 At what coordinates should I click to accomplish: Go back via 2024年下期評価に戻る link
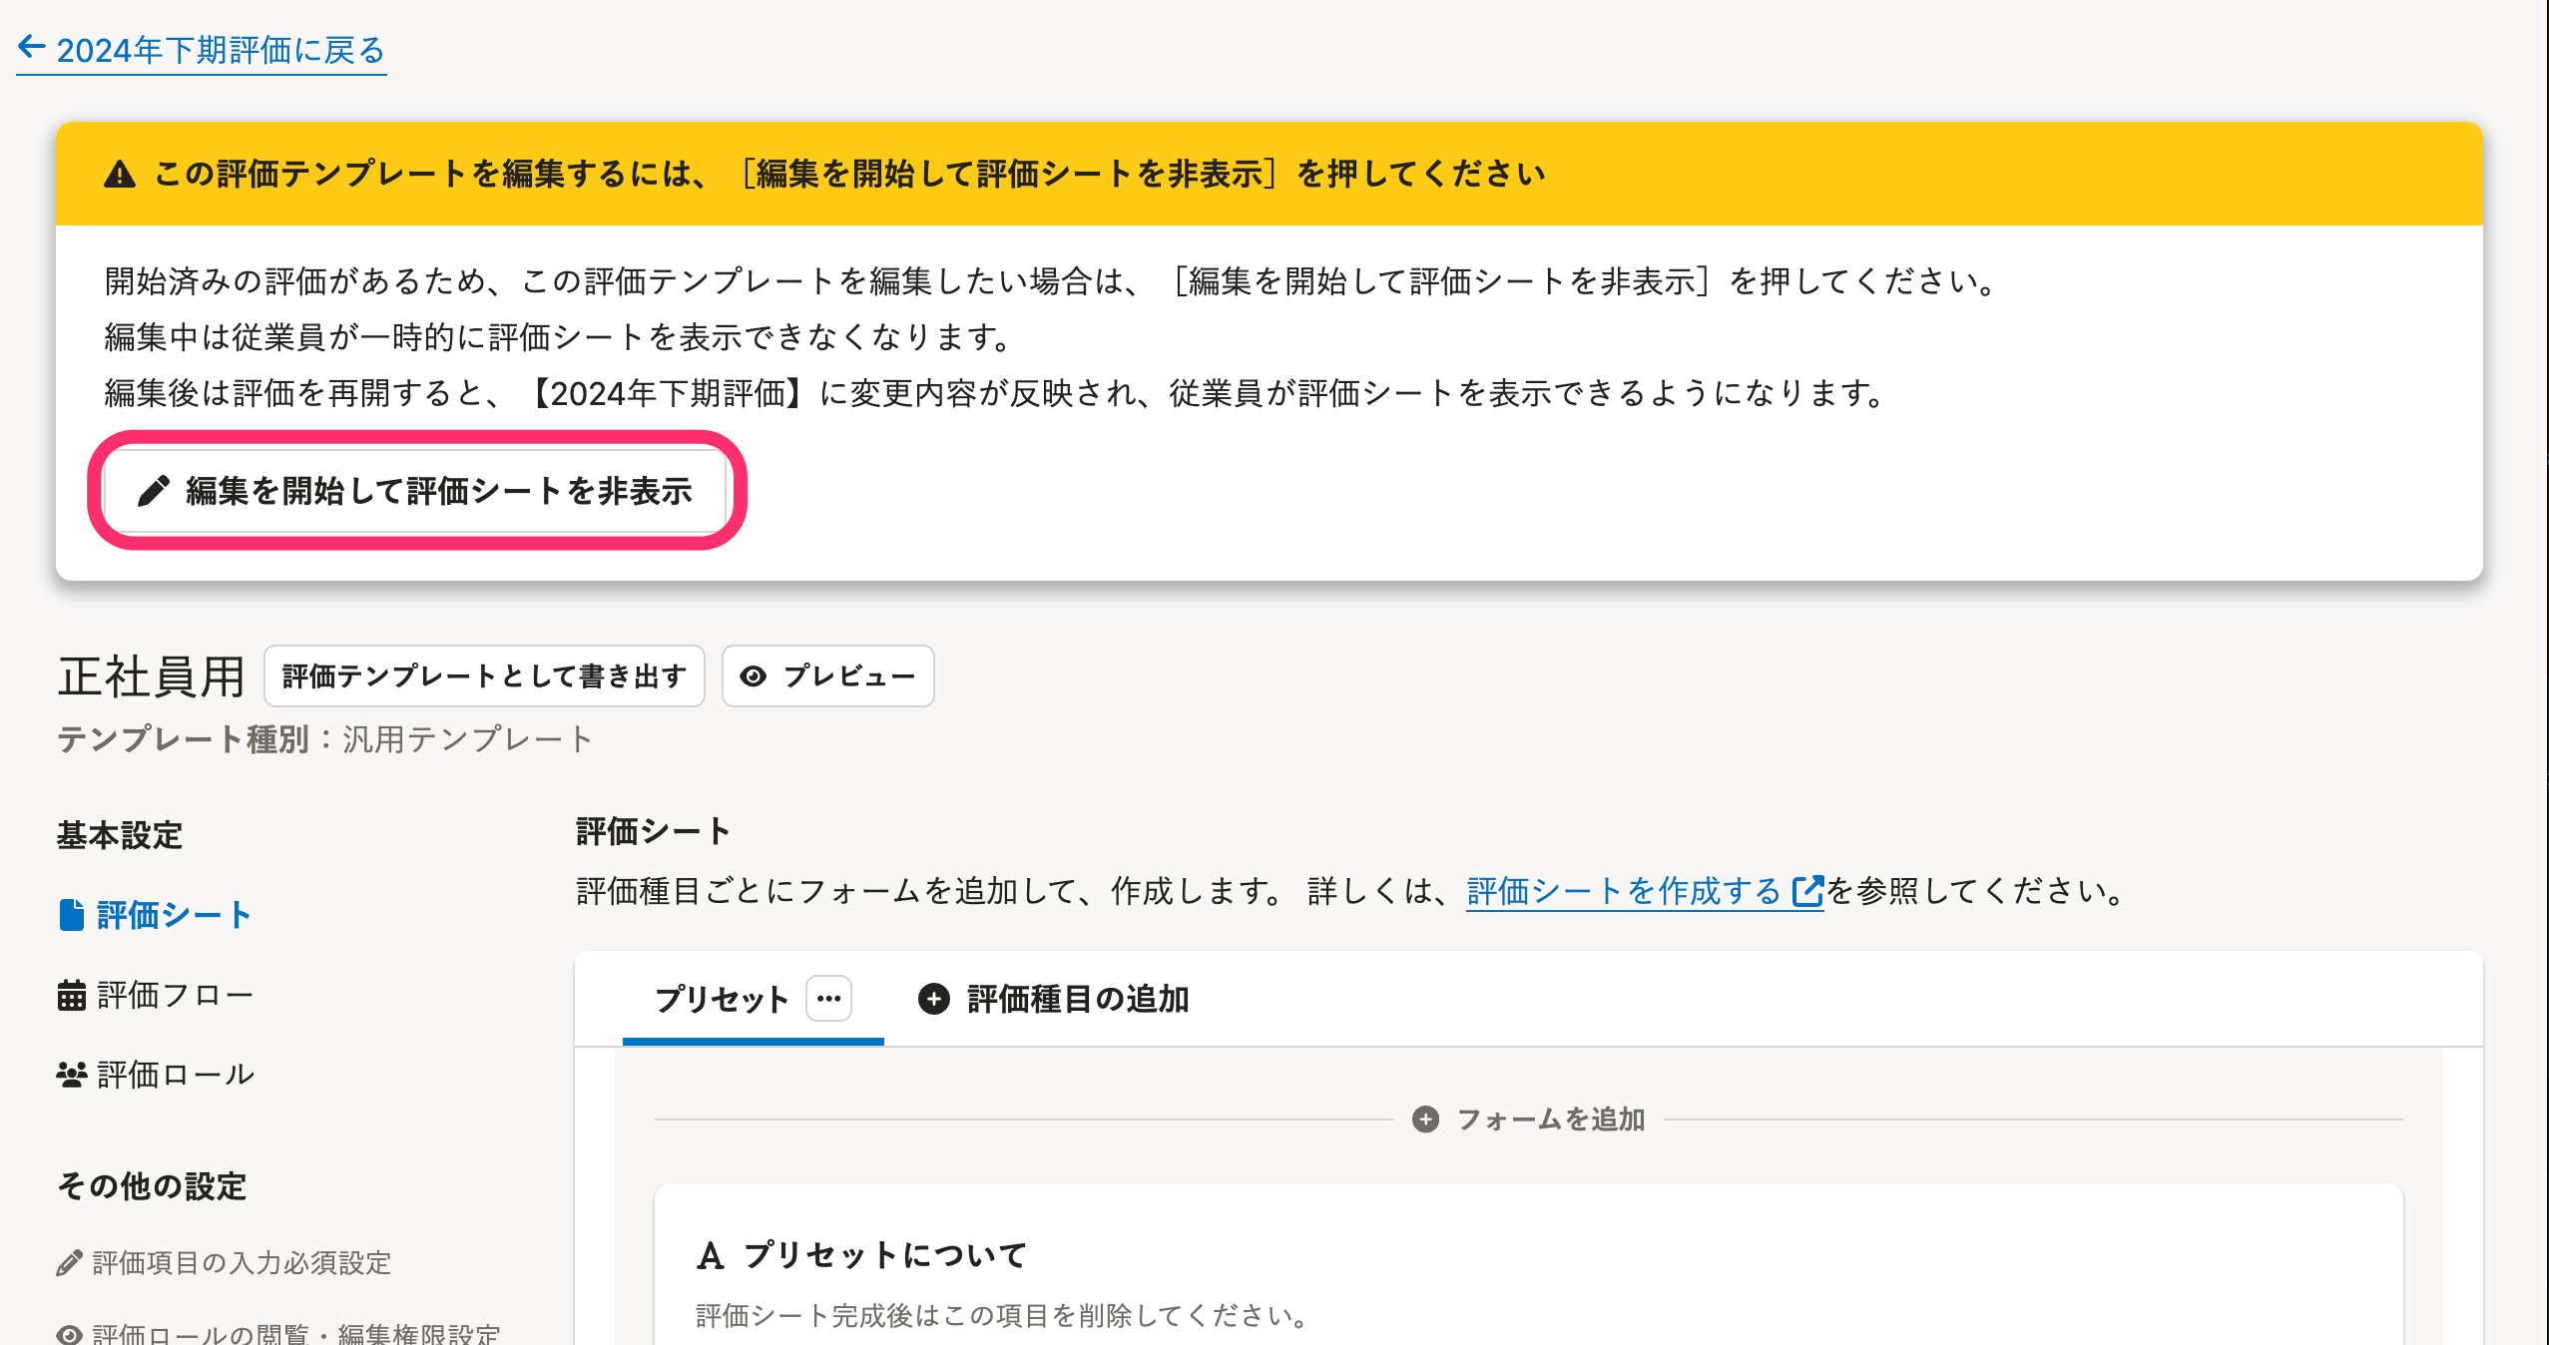click(220, 50)
